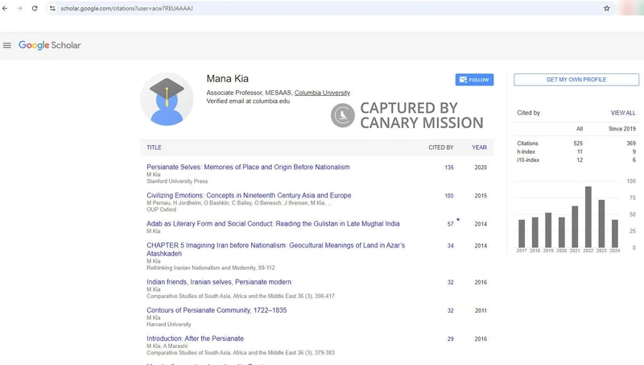Select 'OUP Oxford' publisher text
The height and width of the screenshot is (365, 644).
click(162, 209)
